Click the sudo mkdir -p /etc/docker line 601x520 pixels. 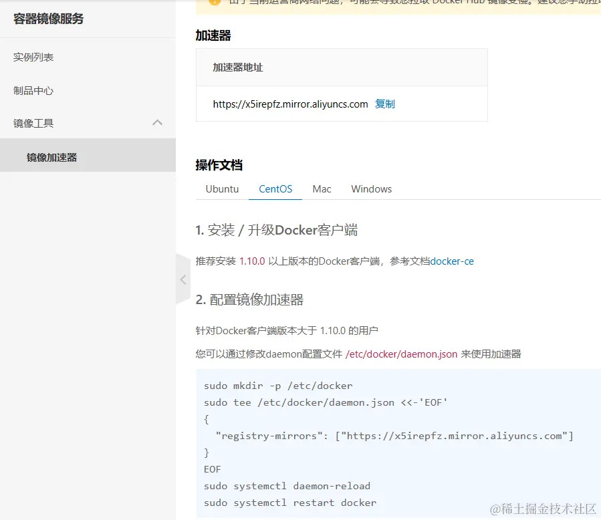(278, 386)
